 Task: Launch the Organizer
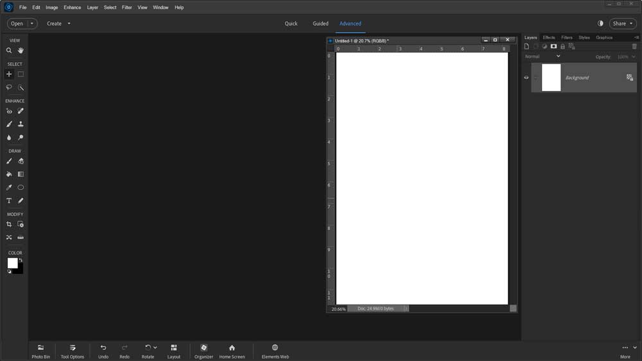[x=204, y=351]
